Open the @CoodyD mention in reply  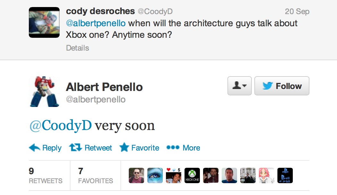coord(61,126)
